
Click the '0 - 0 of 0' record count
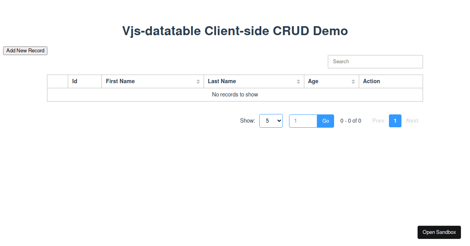[x=351, y=121]
